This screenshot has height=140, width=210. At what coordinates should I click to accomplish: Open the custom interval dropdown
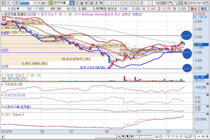[x=150, y=3]
